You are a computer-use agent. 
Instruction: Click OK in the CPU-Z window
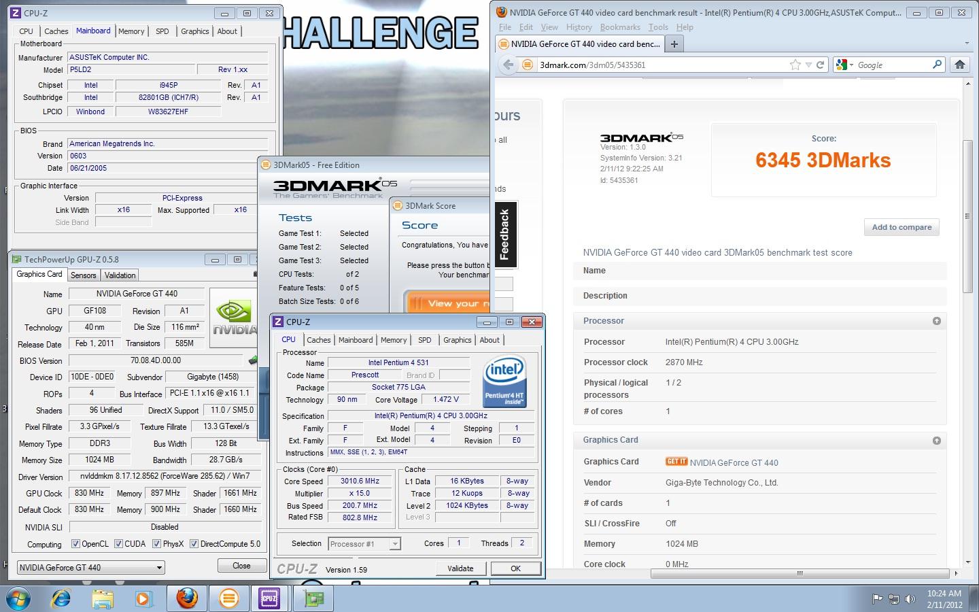point(515,568)
